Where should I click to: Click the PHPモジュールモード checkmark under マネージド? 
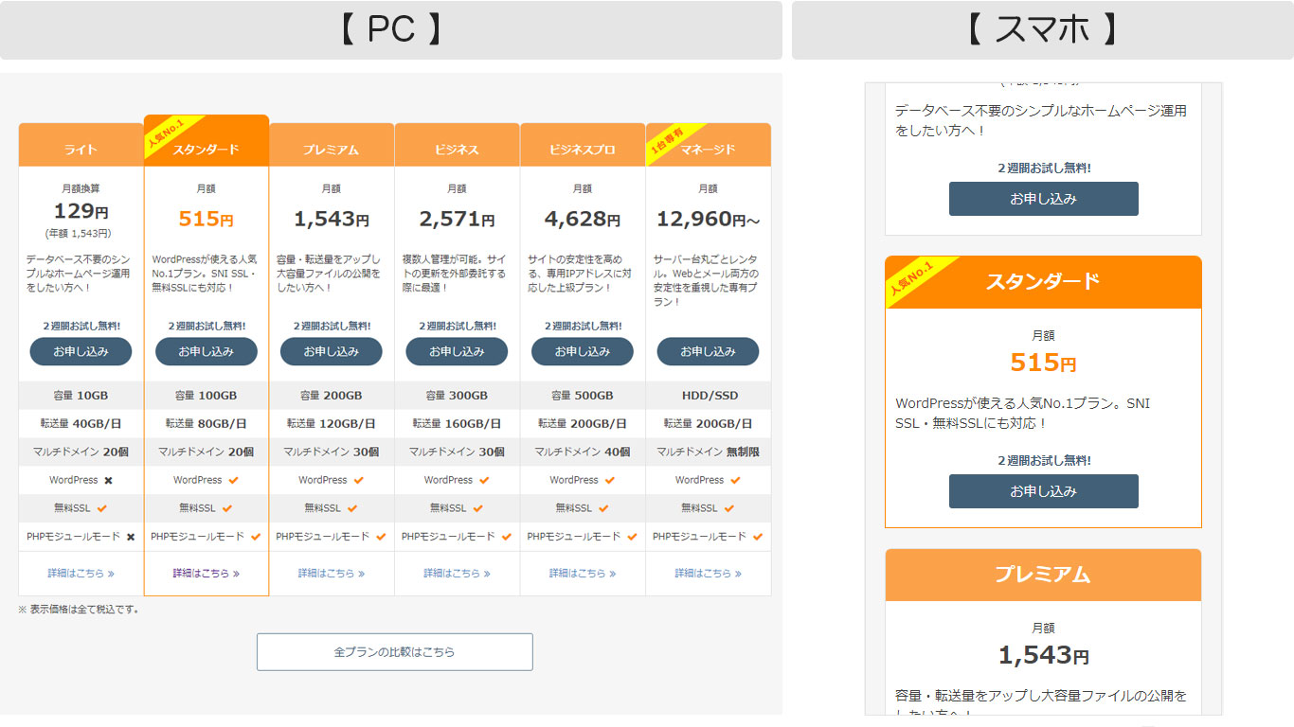tap(758, 537)
